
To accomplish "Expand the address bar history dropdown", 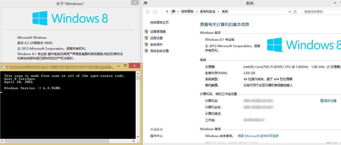I will (290, 12).
